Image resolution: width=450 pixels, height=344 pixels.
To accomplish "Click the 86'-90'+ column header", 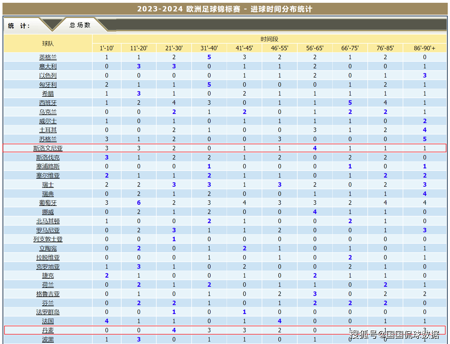I will tap(425, 48).
